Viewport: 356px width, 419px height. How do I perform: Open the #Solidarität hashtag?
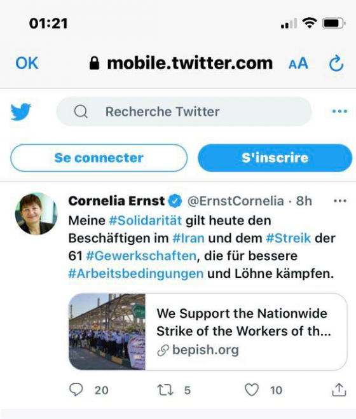pyautogui.click(x=146, y=221)
